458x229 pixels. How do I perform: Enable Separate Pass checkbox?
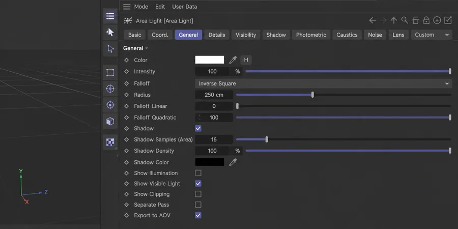[x=198, y=205]
